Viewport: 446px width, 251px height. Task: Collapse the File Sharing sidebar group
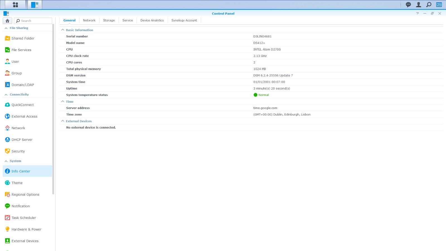tap(6, 28)
